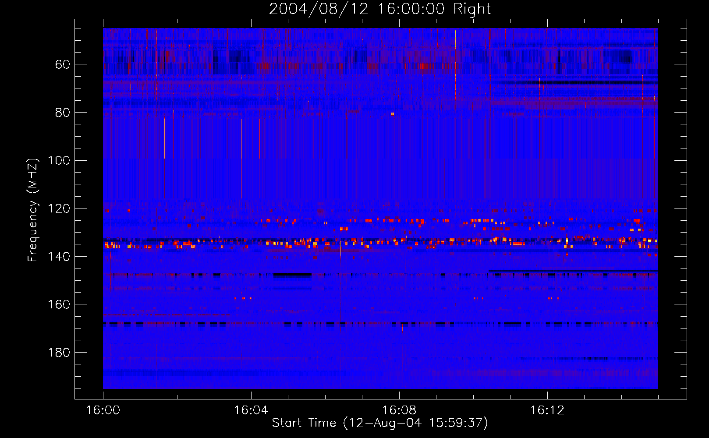709x438 pixels.
Task: Click the '160' frequency tick label
Action: 59,305
